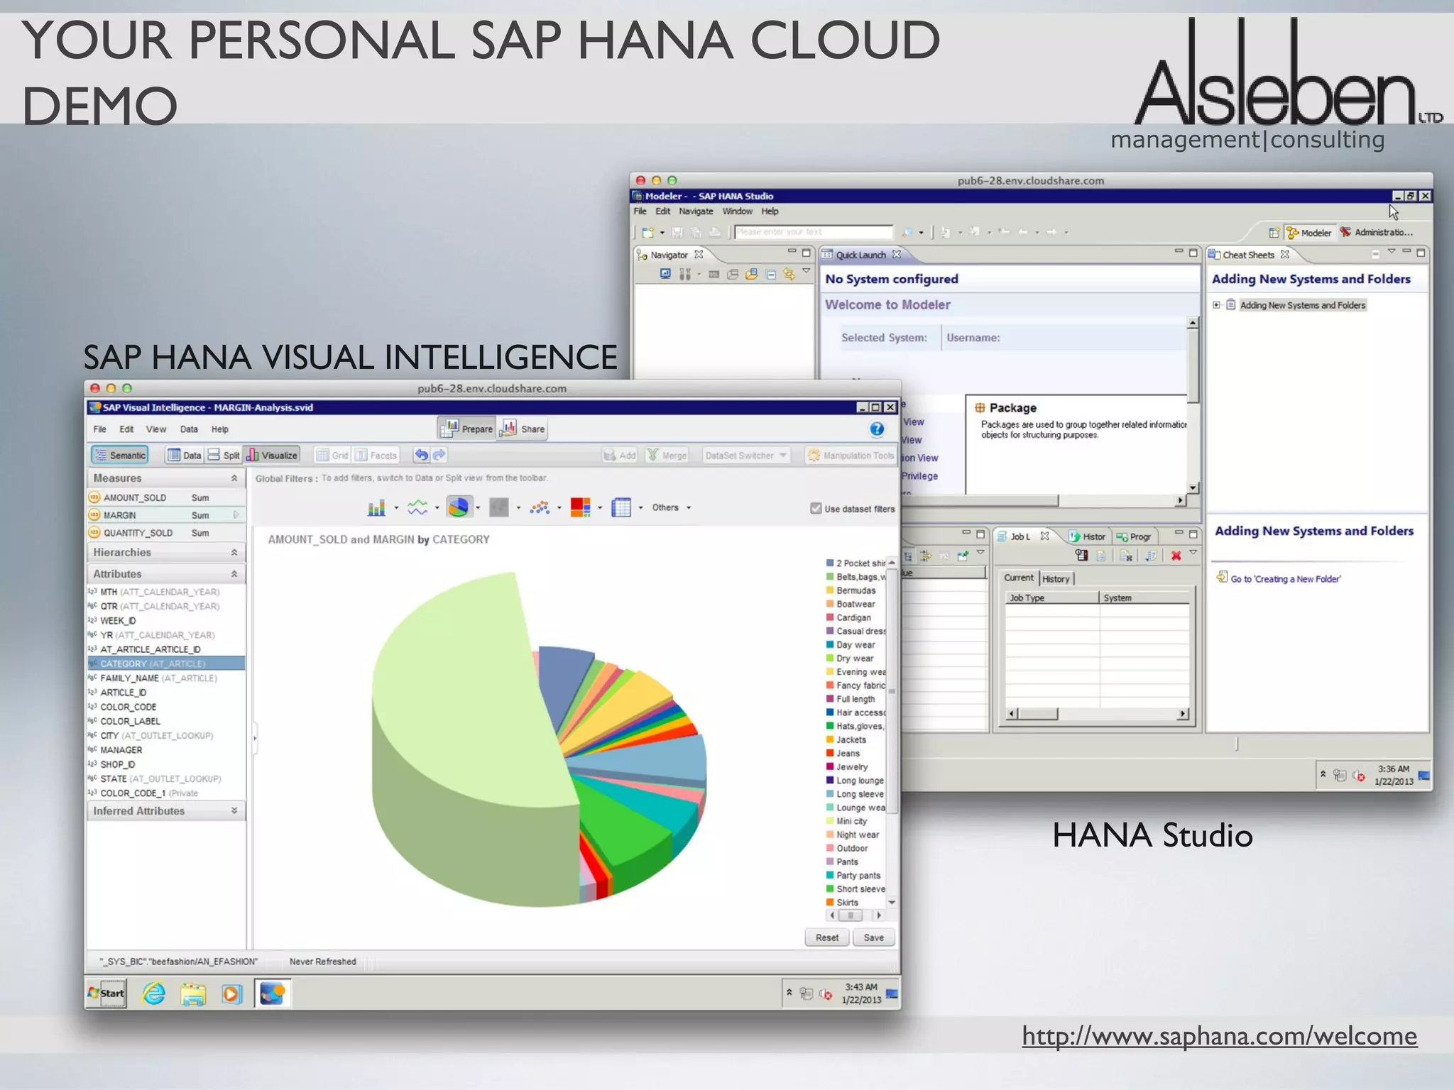Switch to the Data view
Screen dimensions: 1454x1090
click(x=185, y=455)
